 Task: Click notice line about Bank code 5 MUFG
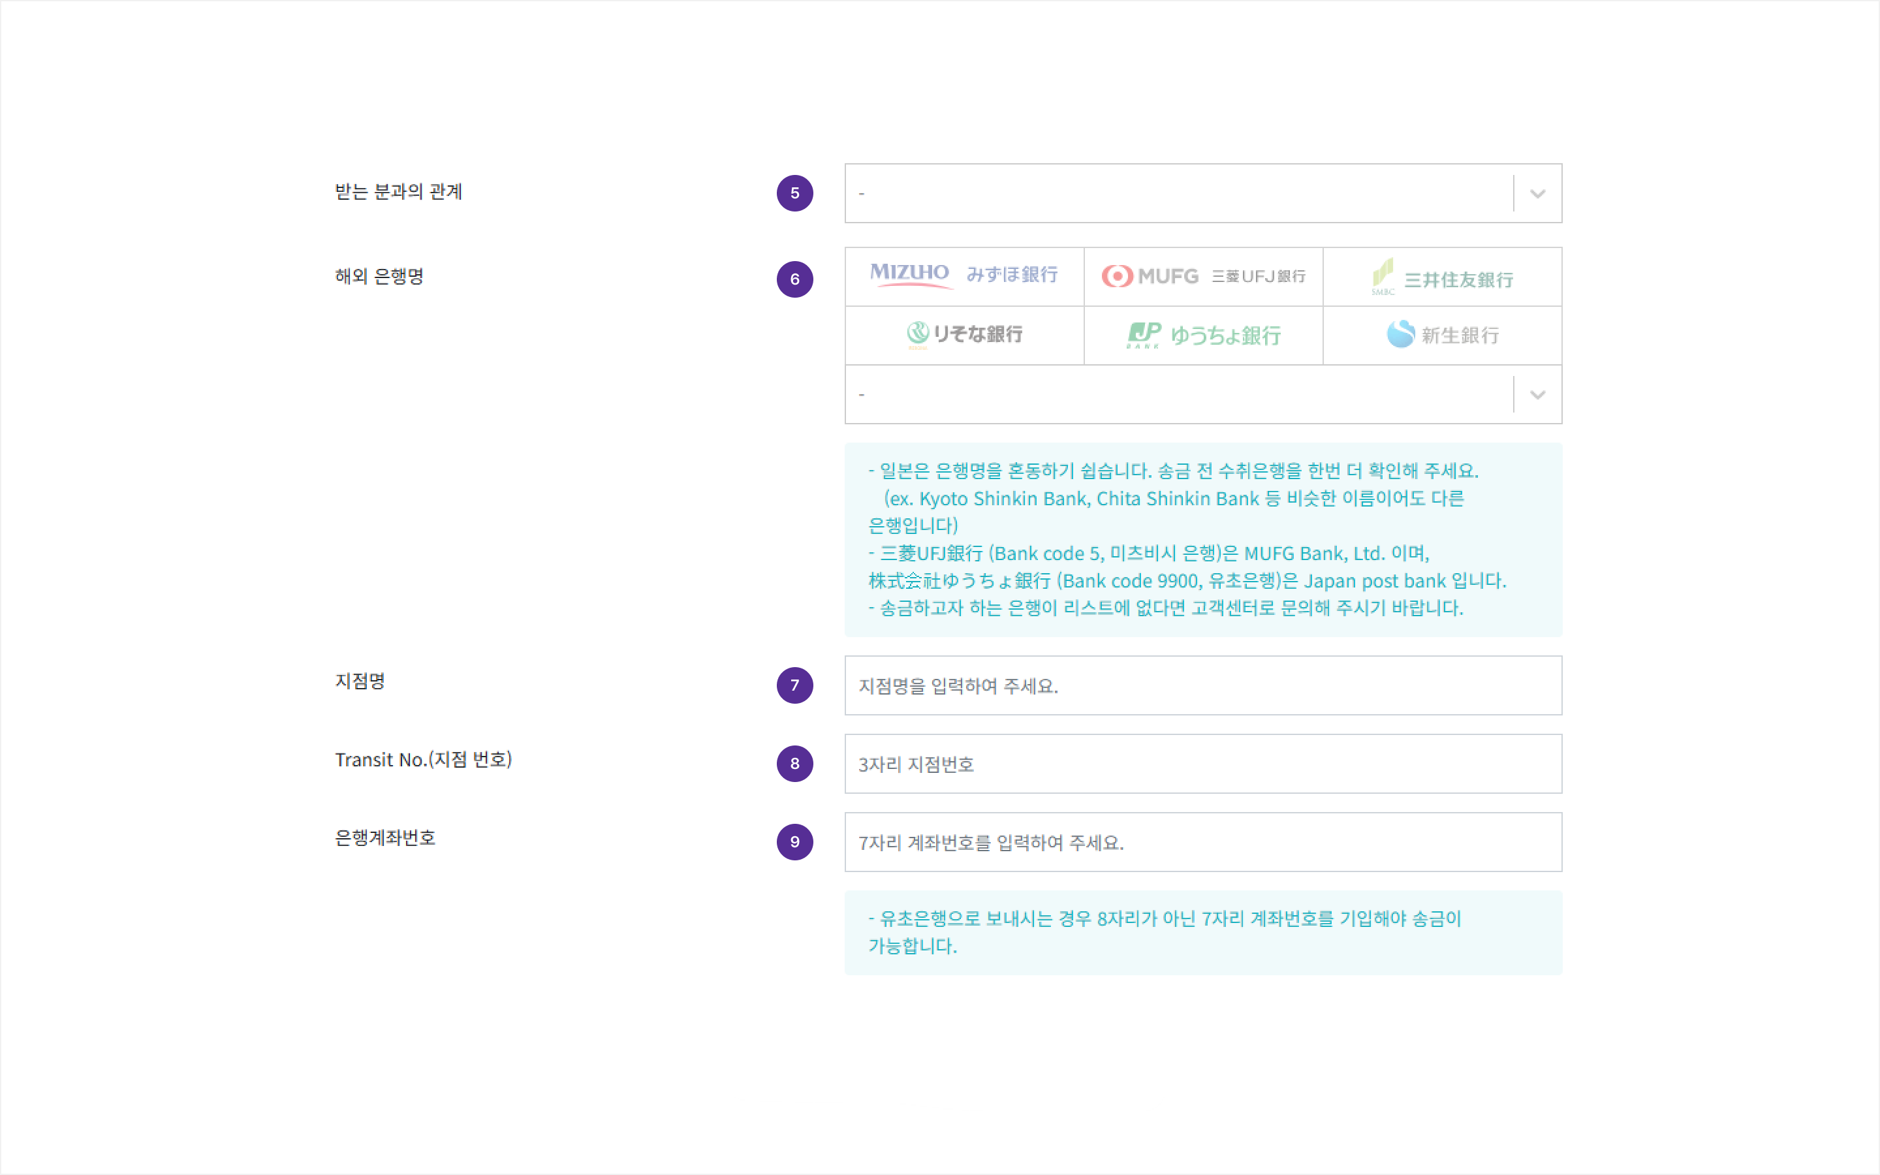point(1149,554)
